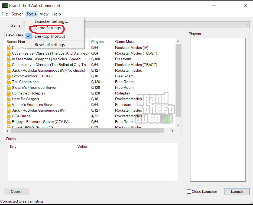253x205 pixels.
Task: Click inside the Players list box
Action: pos(218,110)
